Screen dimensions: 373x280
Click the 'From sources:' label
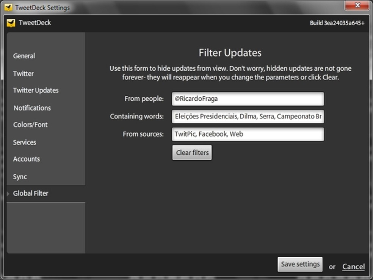[143, 134]
